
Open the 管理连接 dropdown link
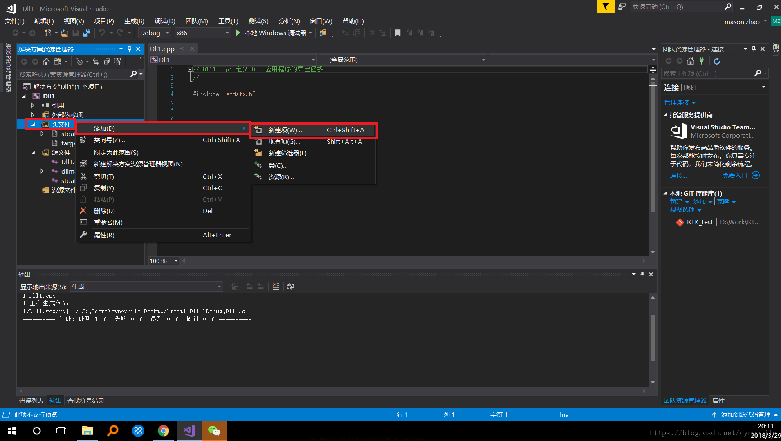coord(680,102)
